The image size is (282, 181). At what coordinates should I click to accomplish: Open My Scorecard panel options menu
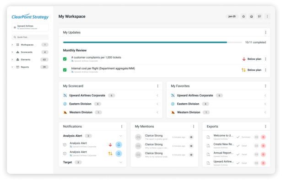(x=158, y=86)
